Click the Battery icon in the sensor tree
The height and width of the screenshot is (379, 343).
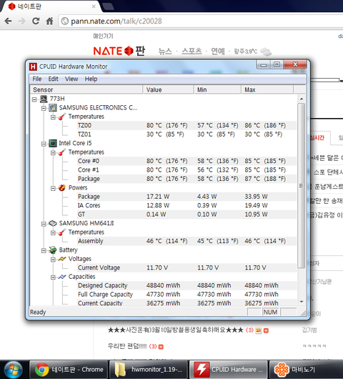[53, 250]
